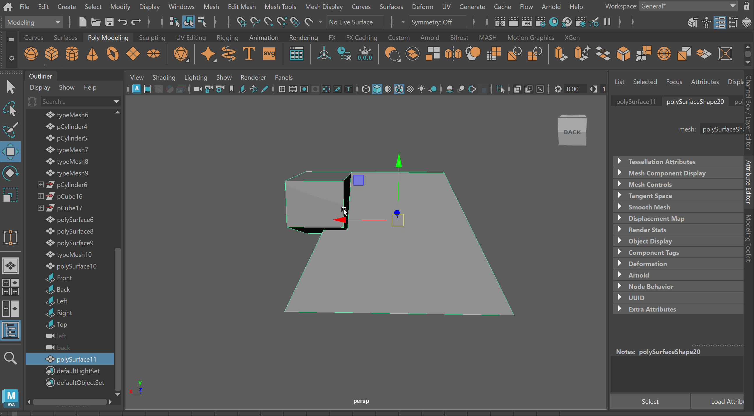Click the polygon sphere shelf icon
The width and height of the screenshot is (754, 416).
31,54
